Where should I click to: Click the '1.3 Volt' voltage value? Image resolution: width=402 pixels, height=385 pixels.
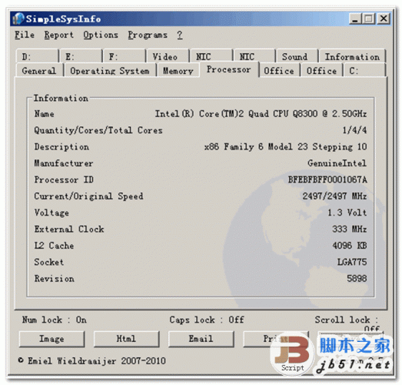coord(347,213)
